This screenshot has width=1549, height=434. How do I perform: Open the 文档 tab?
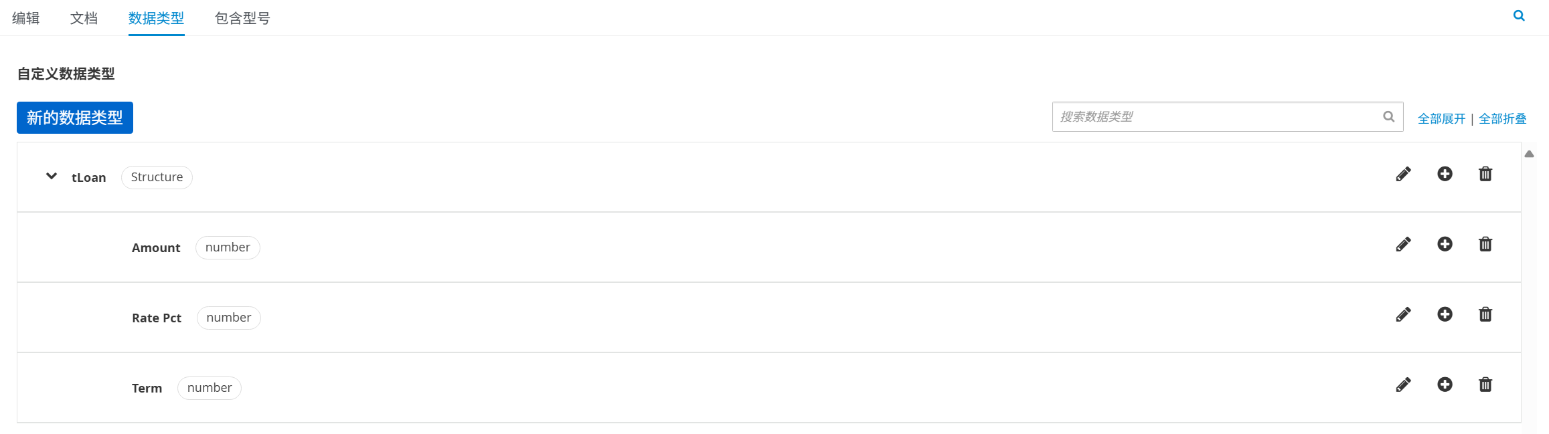84,18
